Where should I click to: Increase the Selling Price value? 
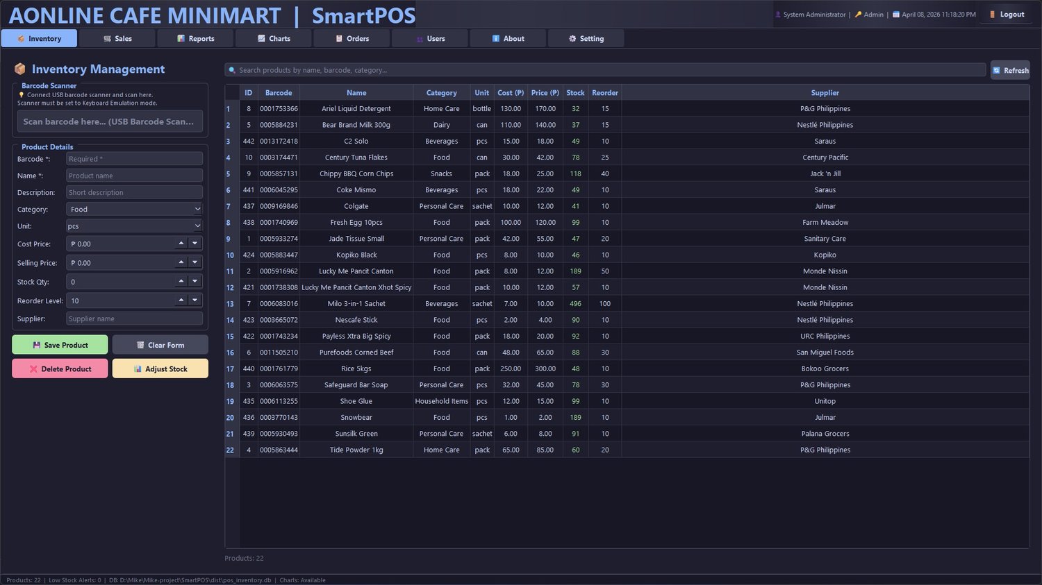pos(181,262)
